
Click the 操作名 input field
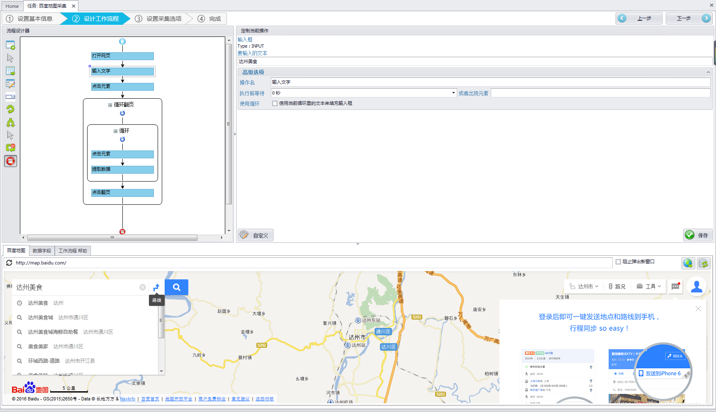click(490, 82)
